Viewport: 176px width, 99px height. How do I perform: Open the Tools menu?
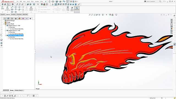pos(32,1)
